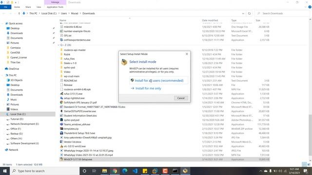Select Local Disk (C:) in navigation pane
312x175 pixels.
[18, 114]
